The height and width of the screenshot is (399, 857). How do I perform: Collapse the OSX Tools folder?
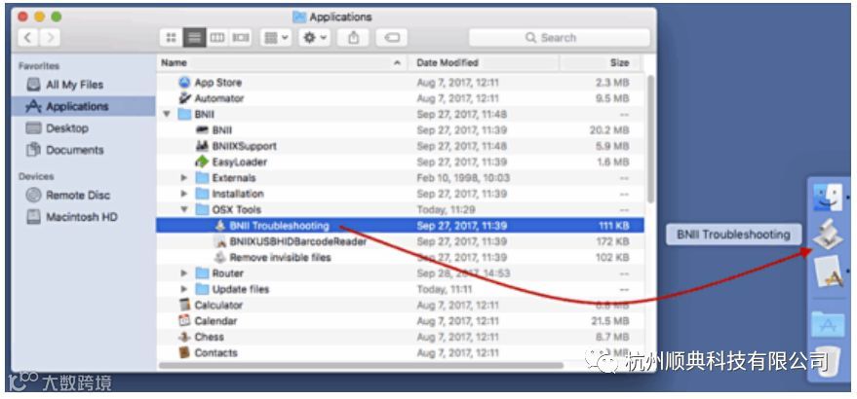tap(184, 209)
